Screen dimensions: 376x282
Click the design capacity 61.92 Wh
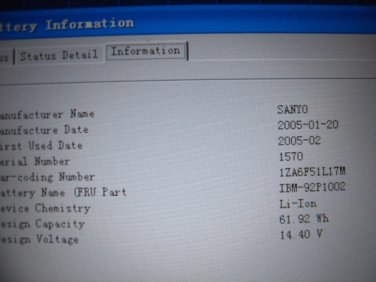pyautogui.click(x=304, y=219)
